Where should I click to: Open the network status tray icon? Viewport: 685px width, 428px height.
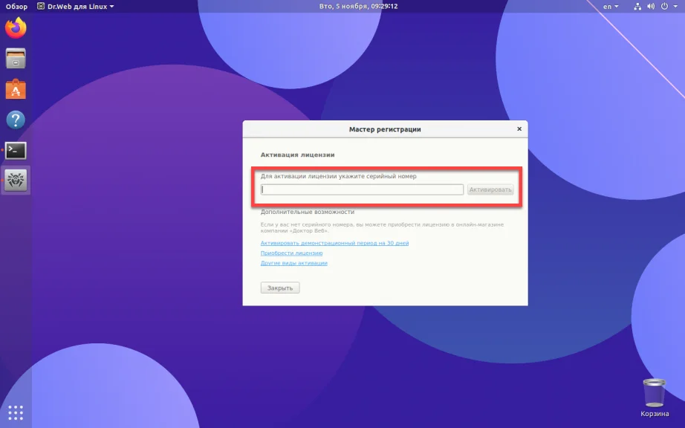tap(637, 7)
